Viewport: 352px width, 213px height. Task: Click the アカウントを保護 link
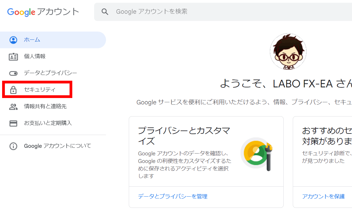[323, 197]
